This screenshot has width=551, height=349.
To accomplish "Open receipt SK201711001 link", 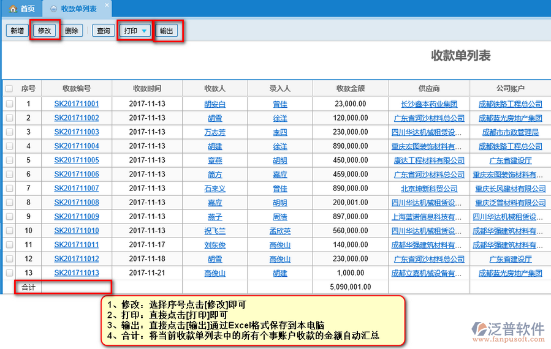I will click(77, 104).
